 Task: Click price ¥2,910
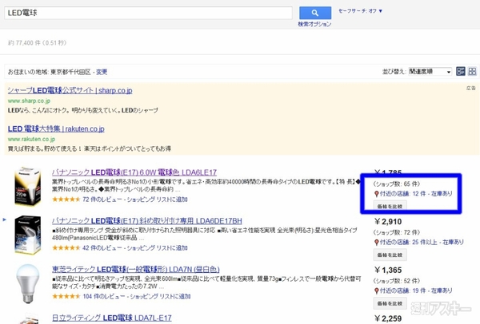tap(388, 222)
